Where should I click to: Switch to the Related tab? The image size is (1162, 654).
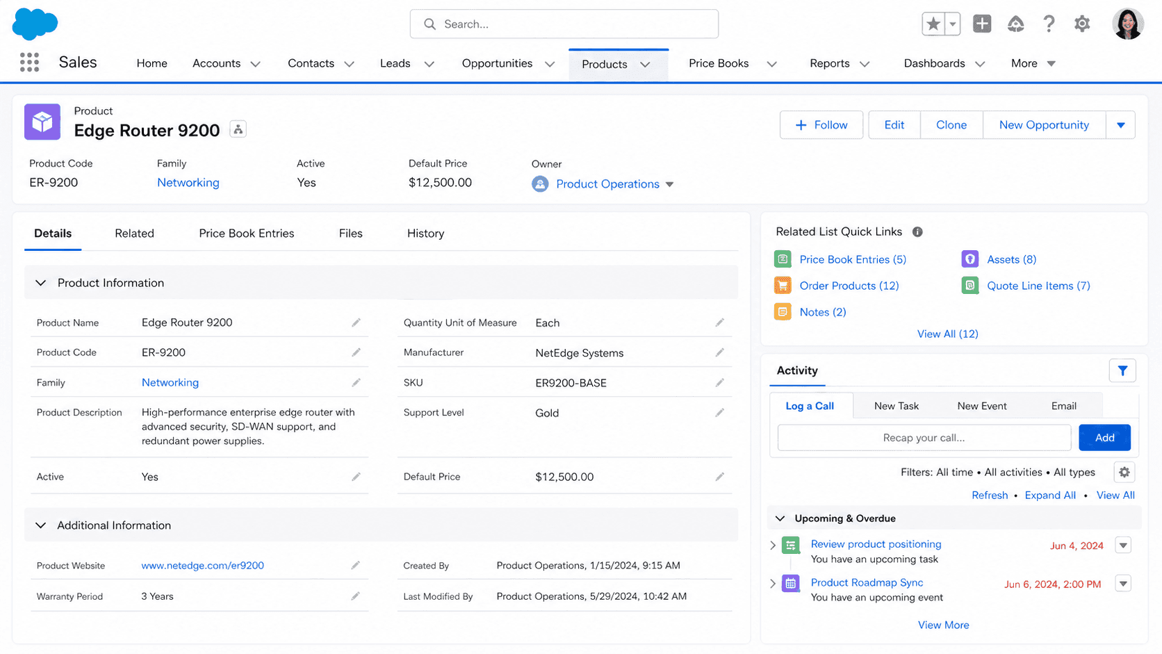point(134,234)
